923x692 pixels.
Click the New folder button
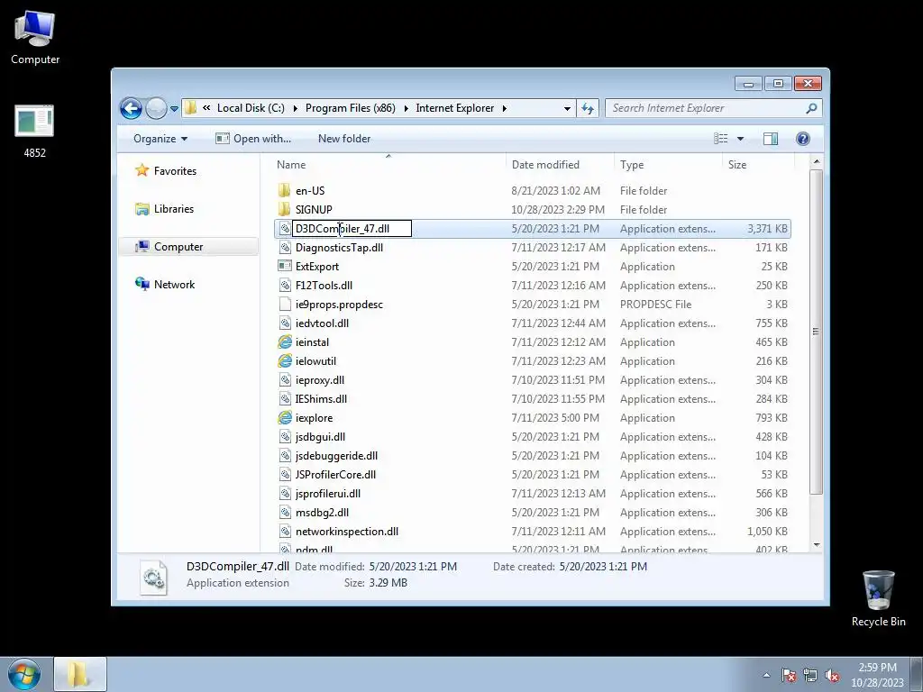(344, 139)
